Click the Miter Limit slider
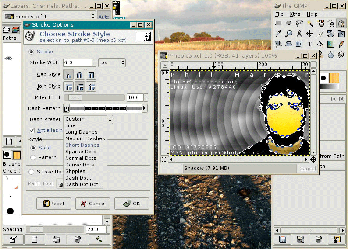This screenshot has height=249, width=348. pos(94,97)
